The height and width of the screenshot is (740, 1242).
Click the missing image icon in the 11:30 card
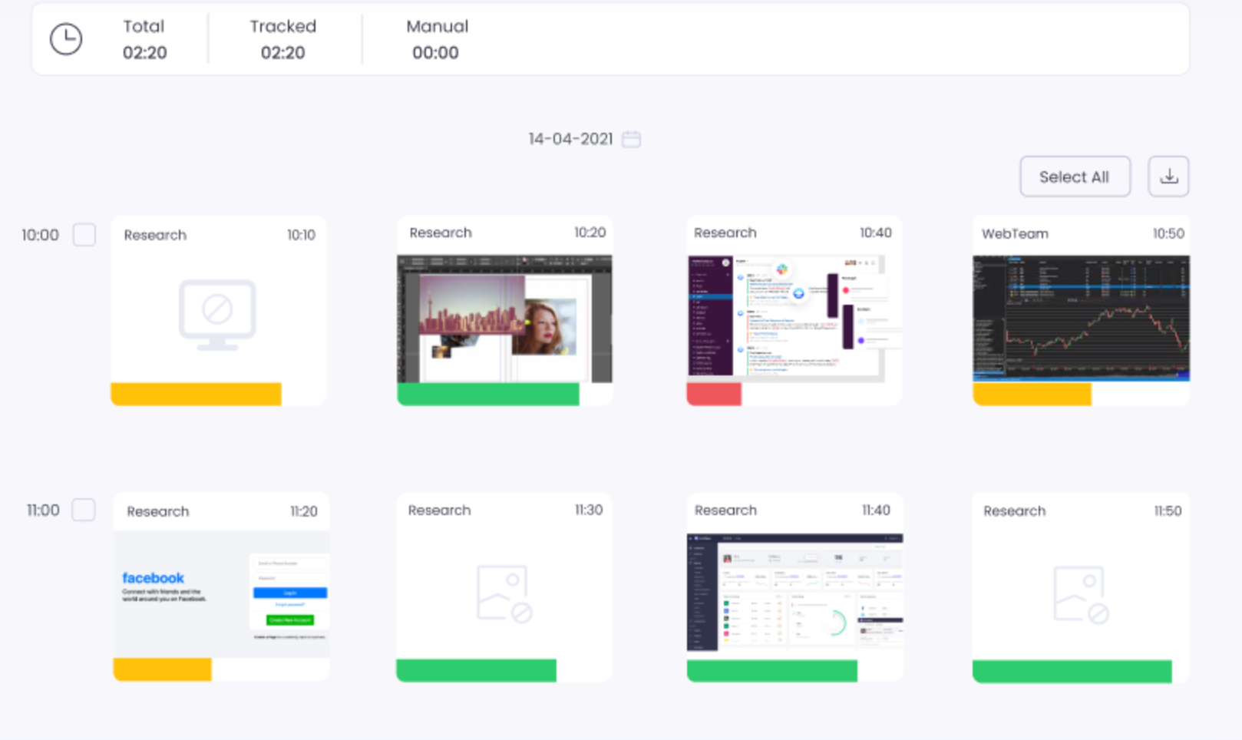click(504, 593)
